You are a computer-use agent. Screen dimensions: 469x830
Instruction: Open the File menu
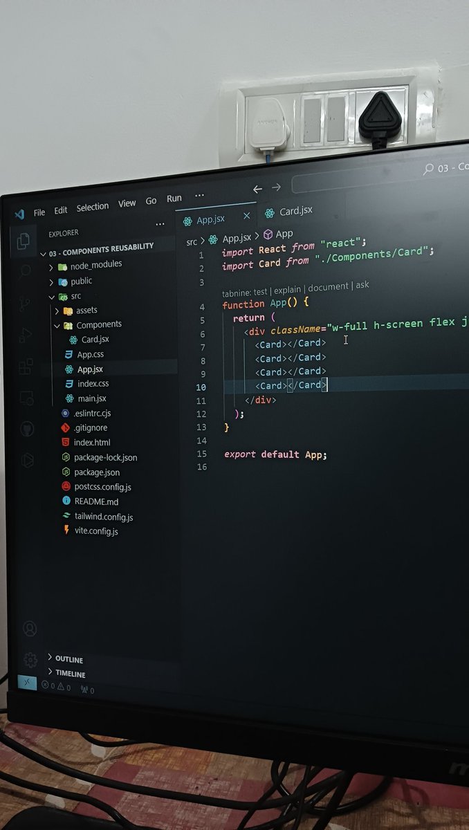(x=39, y=212)
